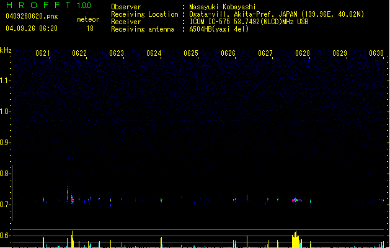Click the 0627 time marker
This screenshot has height=248, width=390.
click(x=265, y=53)
